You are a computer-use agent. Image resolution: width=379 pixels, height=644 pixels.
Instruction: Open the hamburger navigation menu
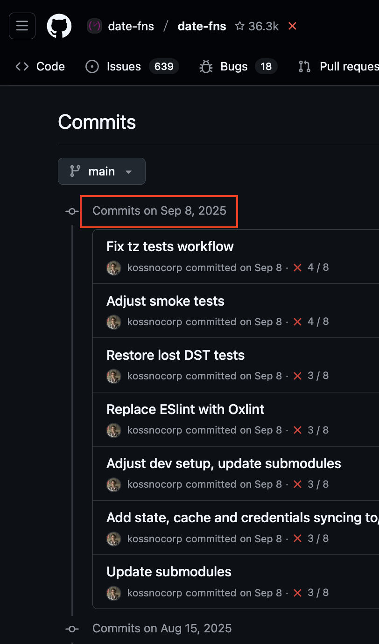(22, 26)
